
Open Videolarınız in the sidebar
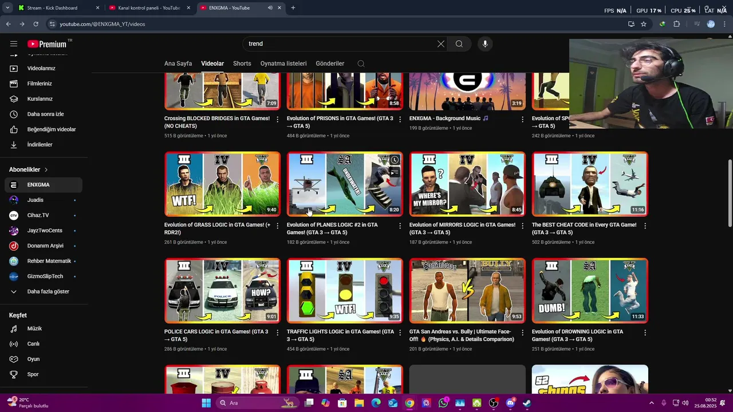(44, 68)
